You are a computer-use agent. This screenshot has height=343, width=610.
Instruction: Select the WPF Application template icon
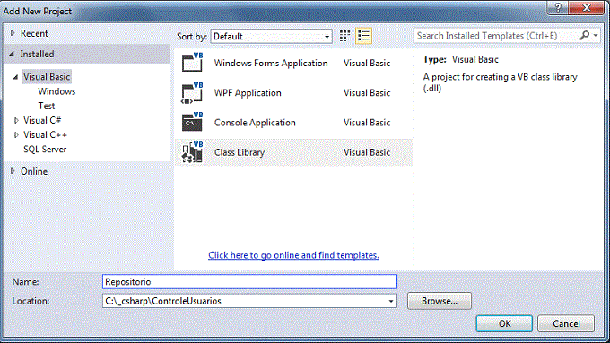(193, 93)
